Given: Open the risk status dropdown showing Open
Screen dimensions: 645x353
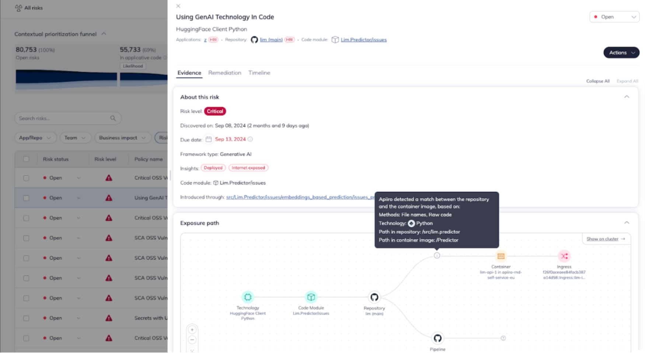Looking at the screenshot, I should [614, 17].
